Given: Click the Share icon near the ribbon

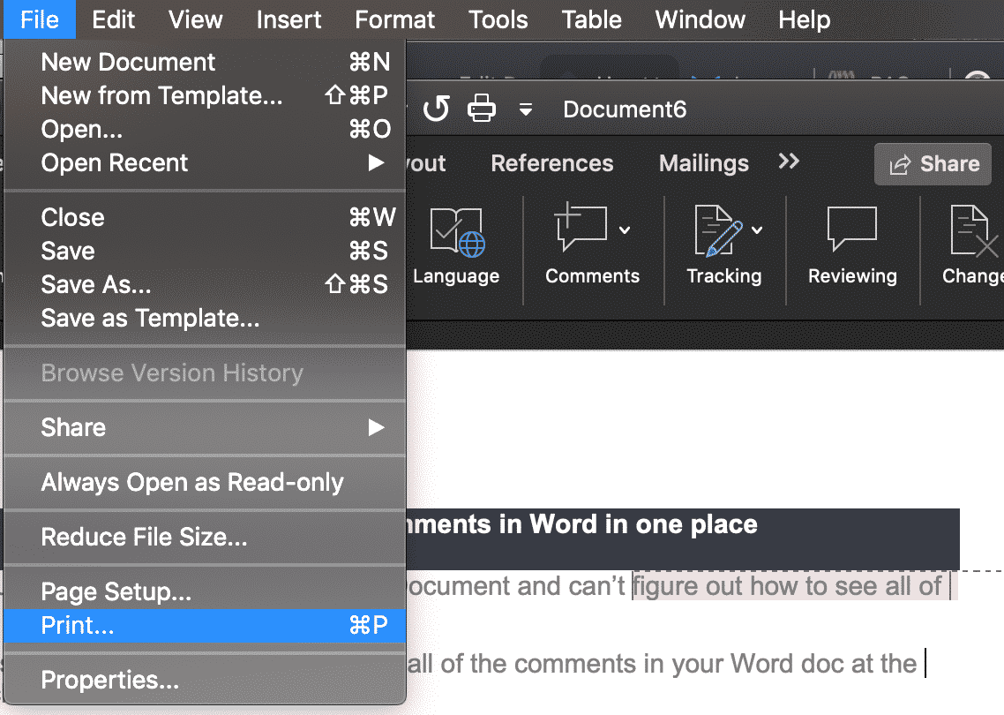Looking at the screenshot, I should (933, 163).
